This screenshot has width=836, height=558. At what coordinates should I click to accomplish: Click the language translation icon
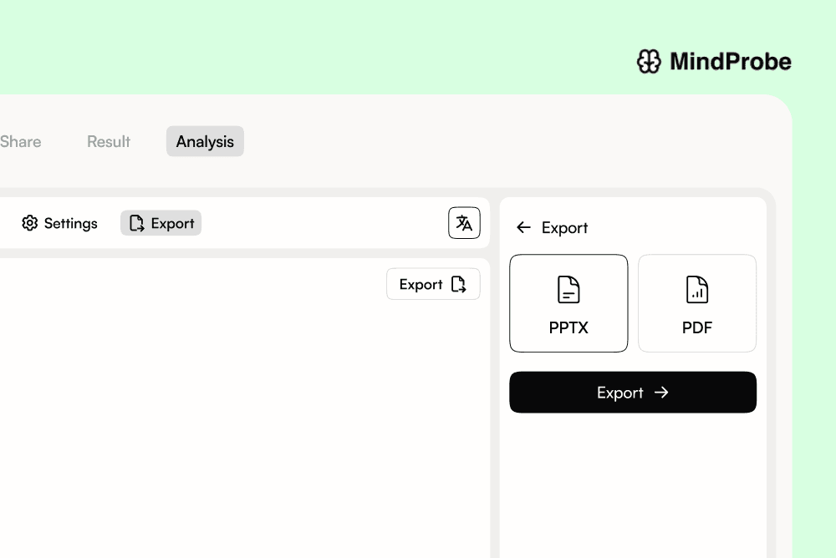[x=464, y=223]
